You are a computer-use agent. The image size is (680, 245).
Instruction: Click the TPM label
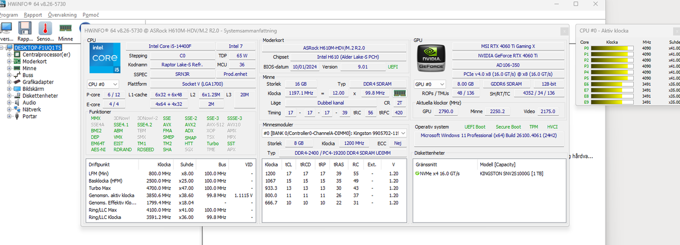[535, 127]
